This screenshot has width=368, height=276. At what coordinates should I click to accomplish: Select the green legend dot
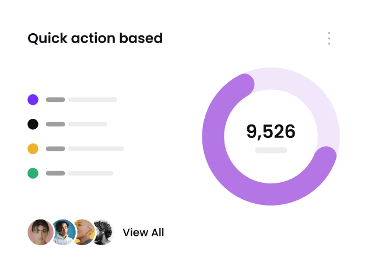33,173
